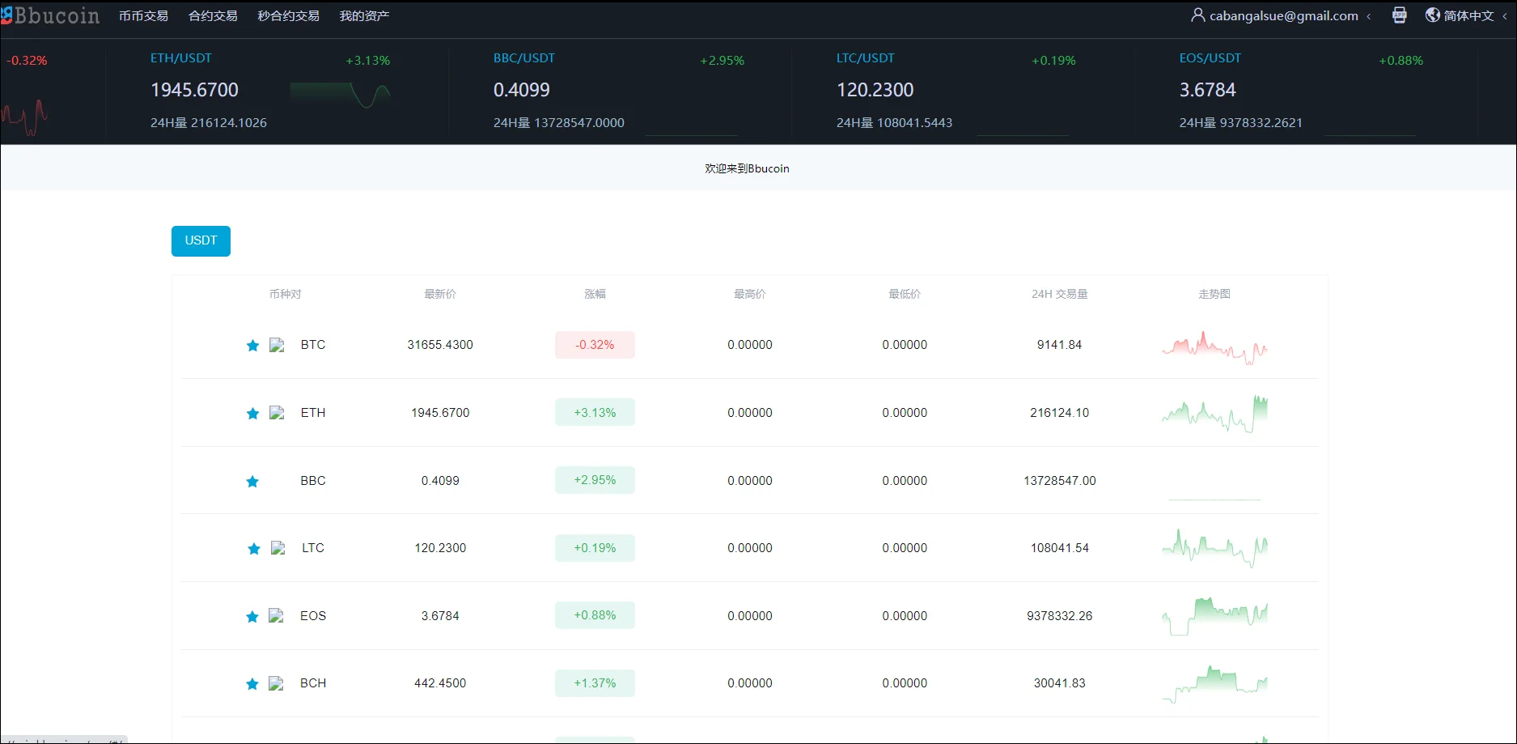The width and height of the screenshot is (1517, 744).
Task: Click volume value 13728547.00
Action: (x=1060, y=481)
